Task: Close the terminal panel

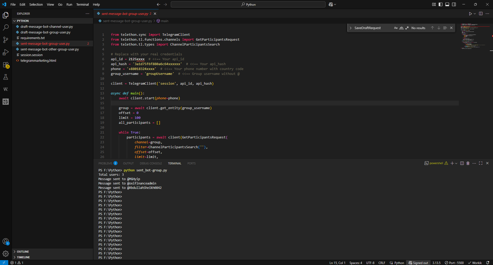Action: click(x=487, y=163)
